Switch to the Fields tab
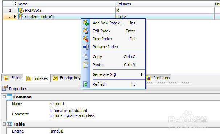This screenshot has height=134, width=220. tap(12, 78)
